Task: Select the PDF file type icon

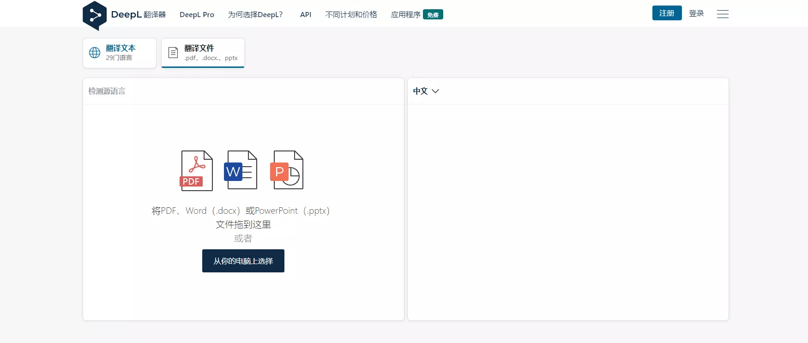Action: 196,170
